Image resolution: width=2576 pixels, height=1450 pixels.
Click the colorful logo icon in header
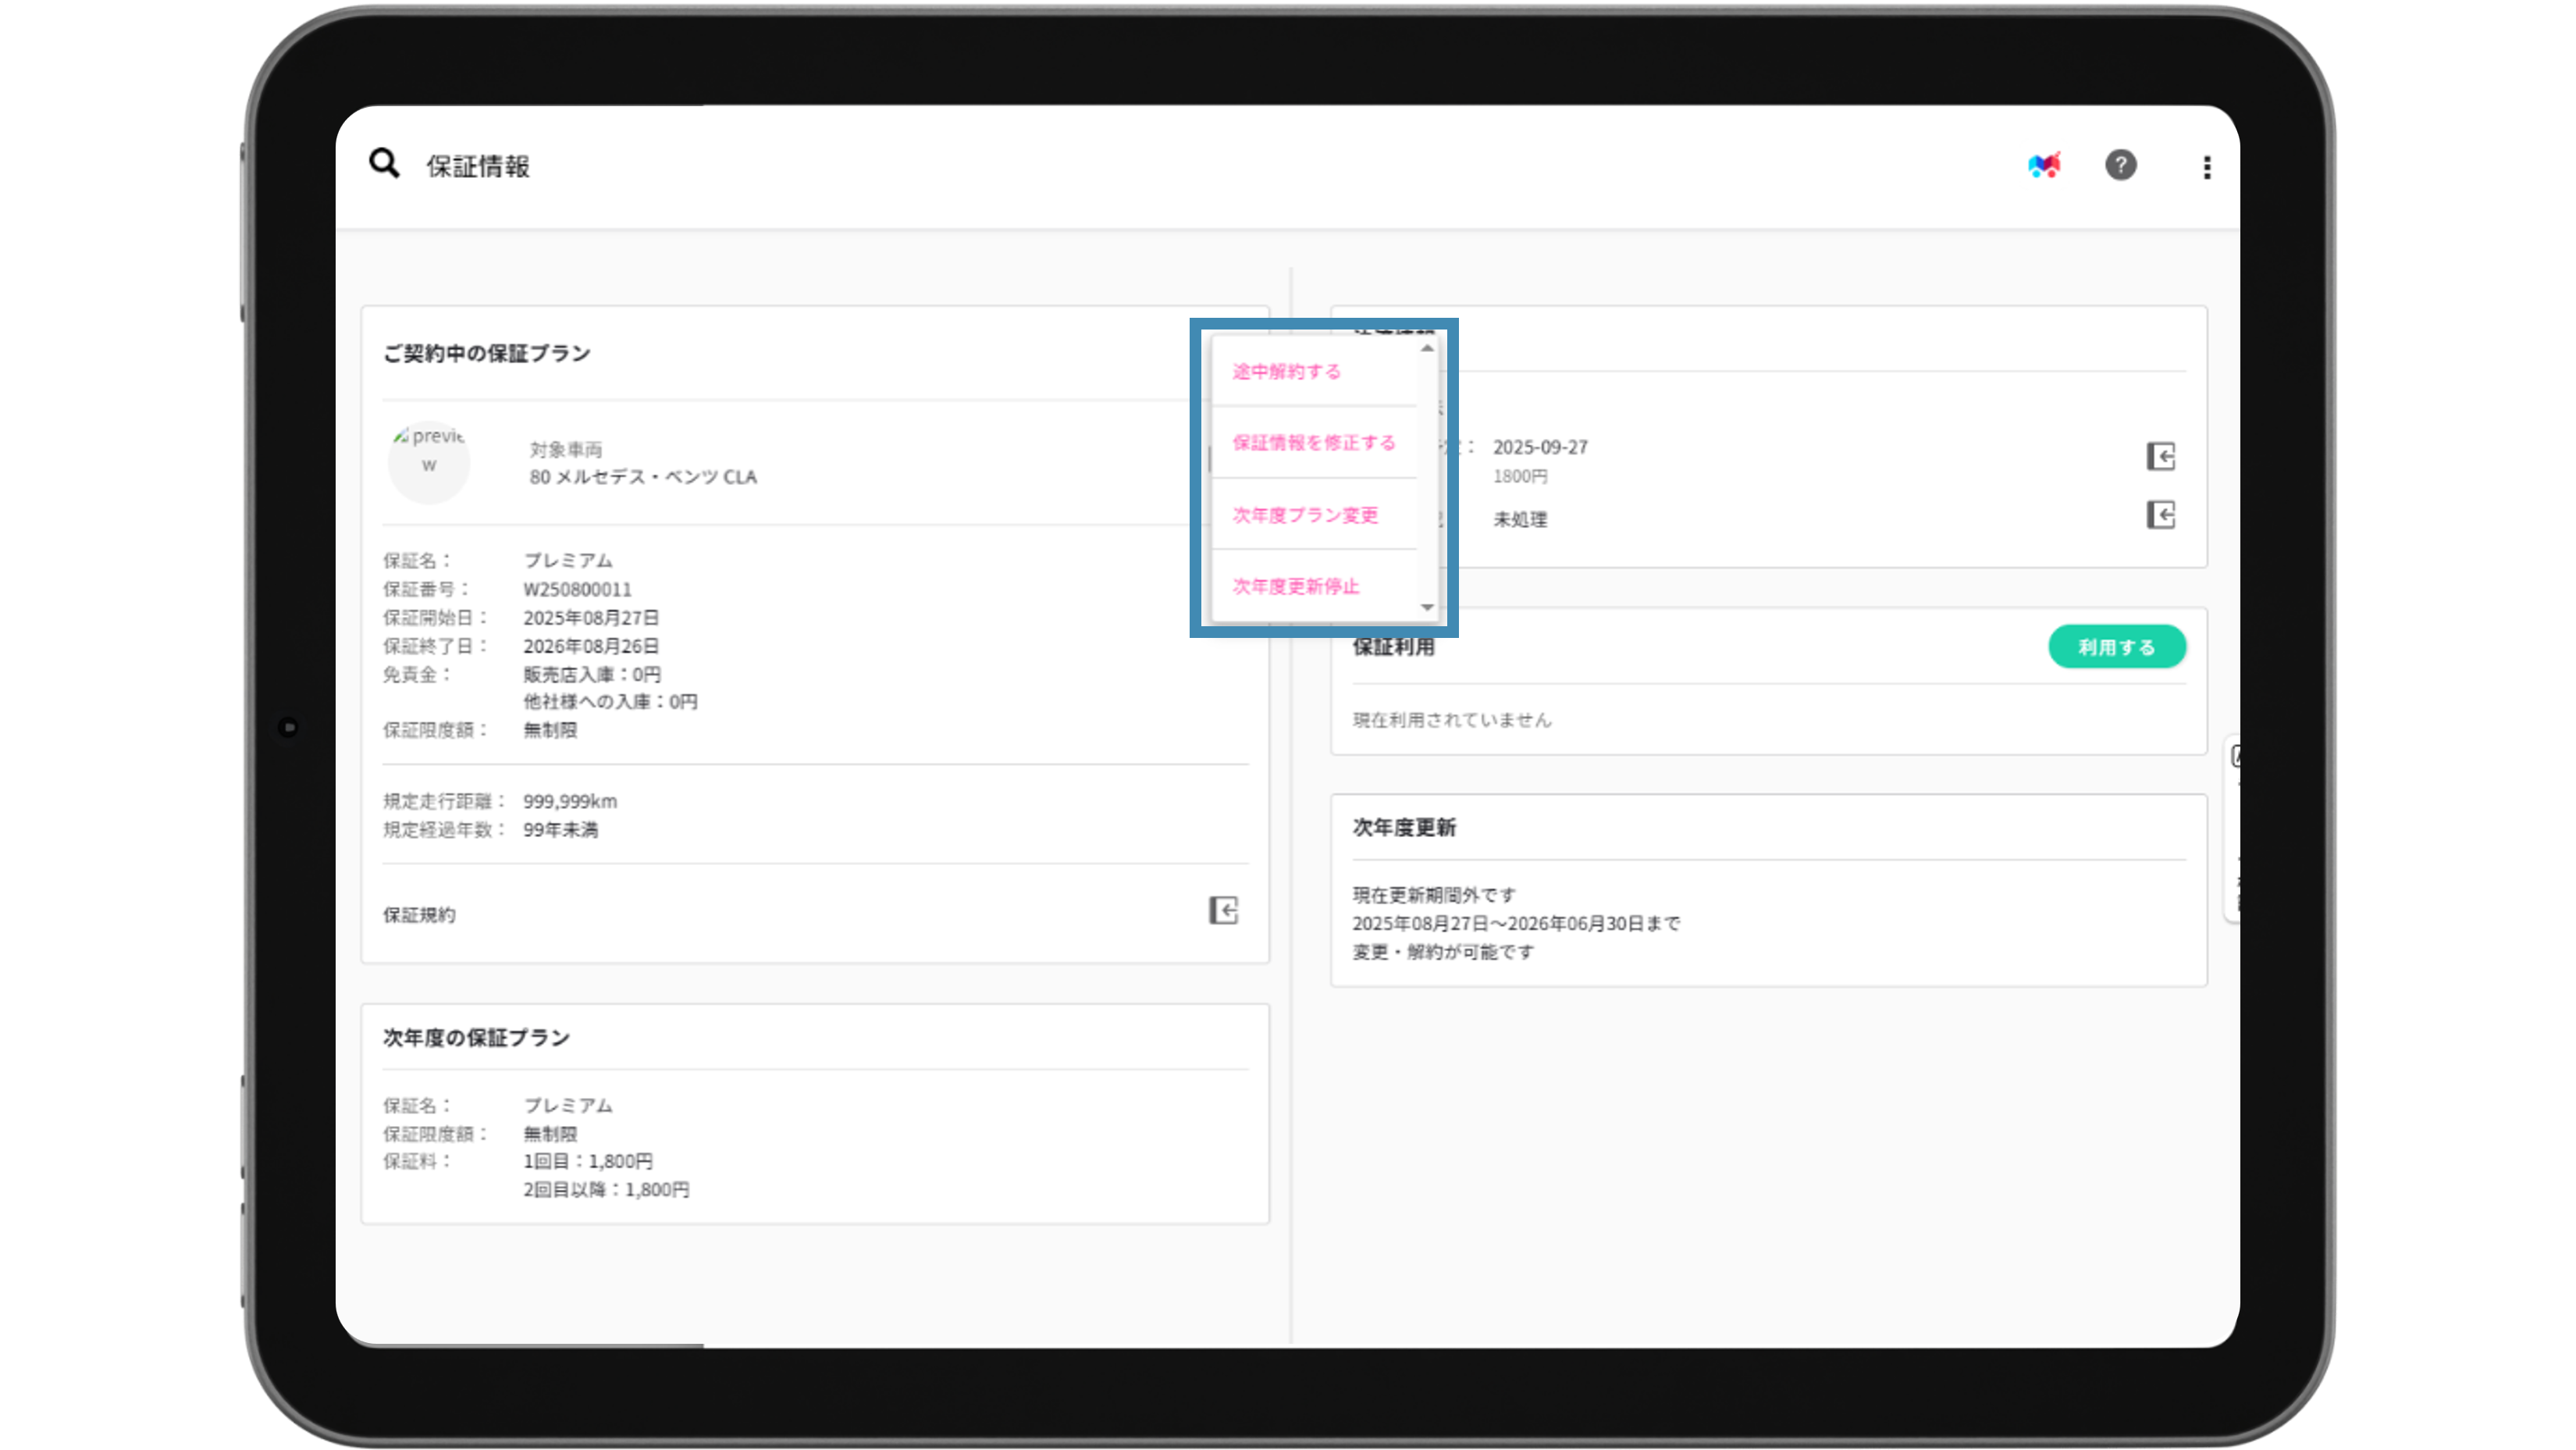coord(2043,165)
